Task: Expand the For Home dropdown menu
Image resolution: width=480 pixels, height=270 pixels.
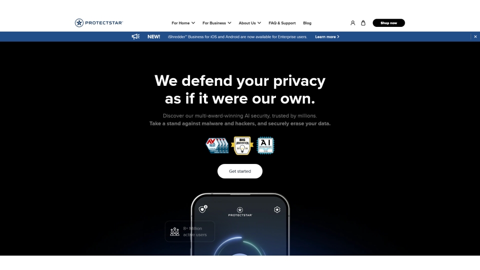Action: click(183, 23)
